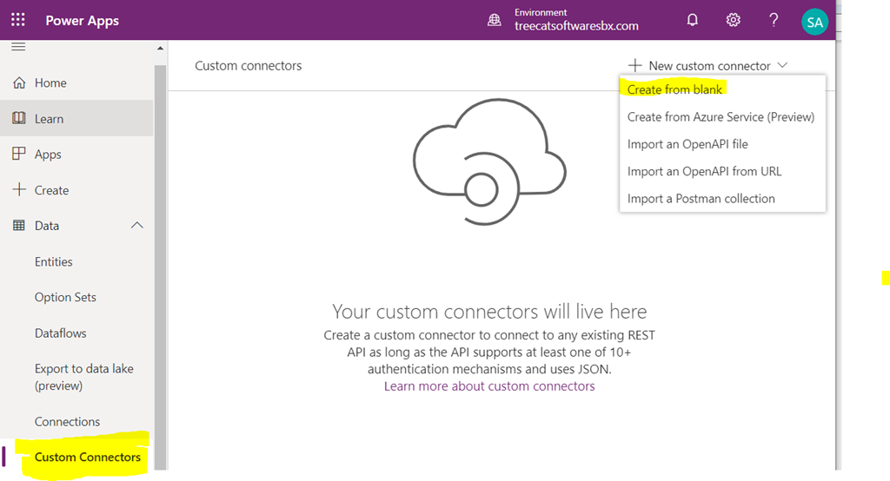
Task: Choose Import an OpenAPI file
Action: click(687, 144)
